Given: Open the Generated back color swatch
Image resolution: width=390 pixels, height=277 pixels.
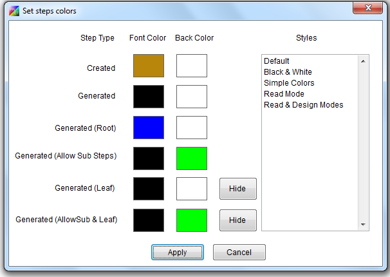Looking at the screenshot, I should 191,97.
